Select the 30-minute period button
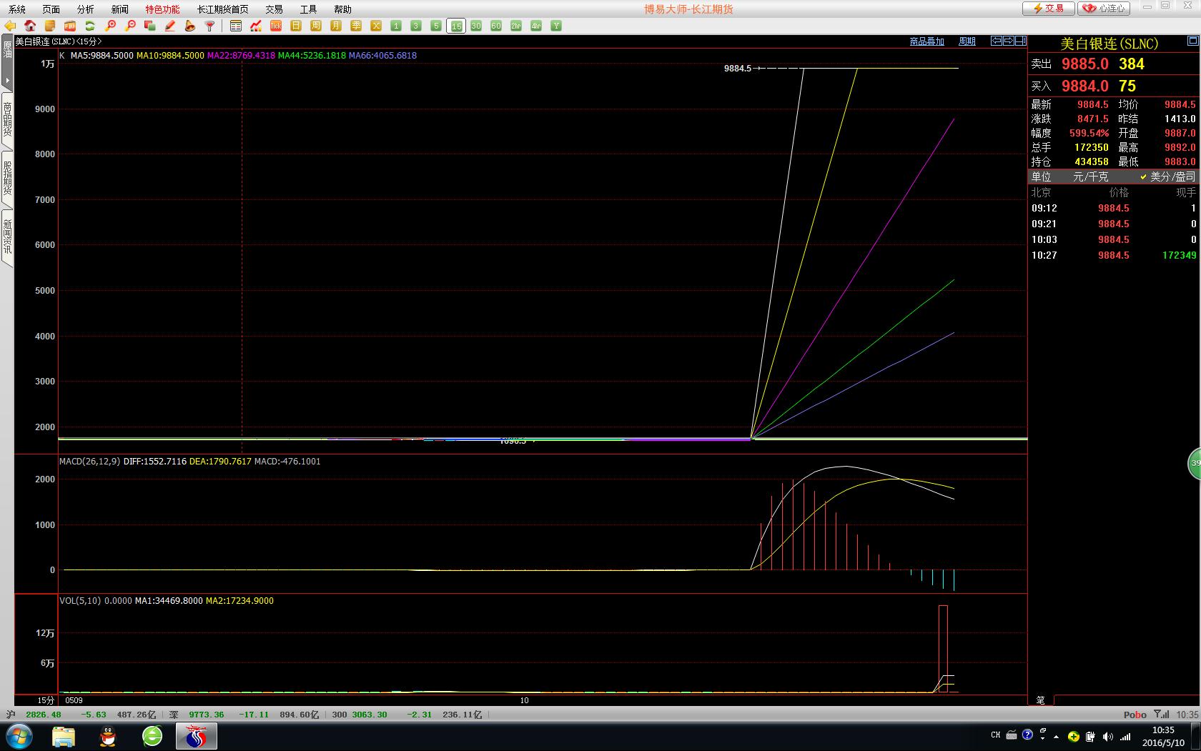 [x=476, y=26]
